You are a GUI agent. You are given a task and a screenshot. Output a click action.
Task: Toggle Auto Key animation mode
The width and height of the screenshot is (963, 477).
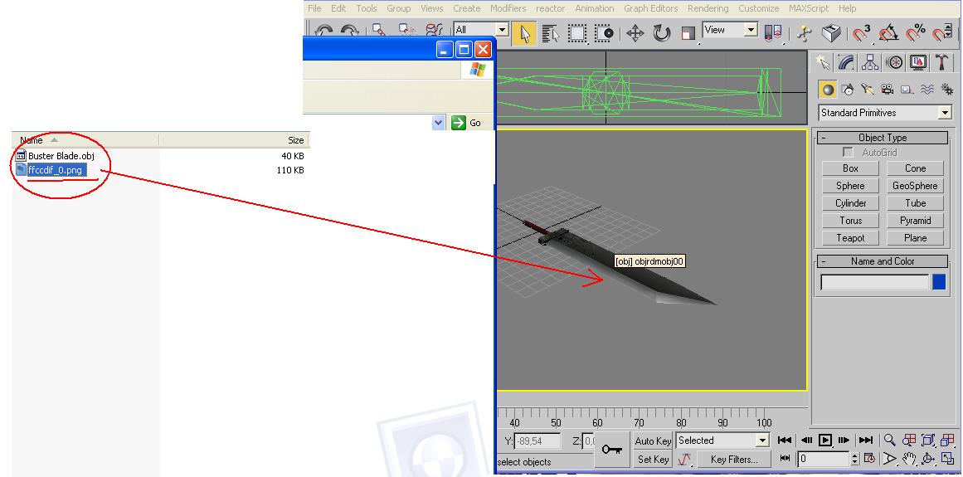tap(652, 440)
